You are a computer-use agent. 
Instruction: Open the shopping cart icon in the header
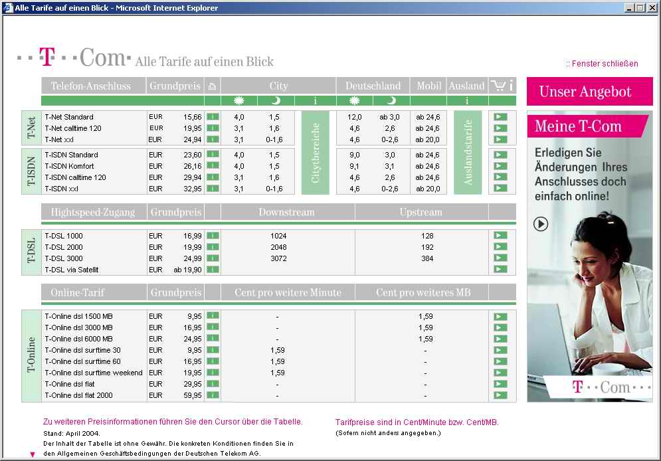(x=498, y=86)
